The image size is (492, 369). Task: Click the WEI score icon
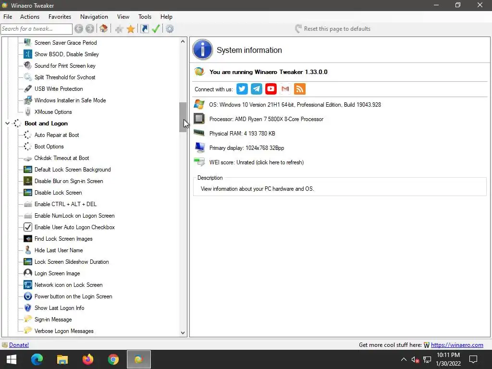point(199,162)
